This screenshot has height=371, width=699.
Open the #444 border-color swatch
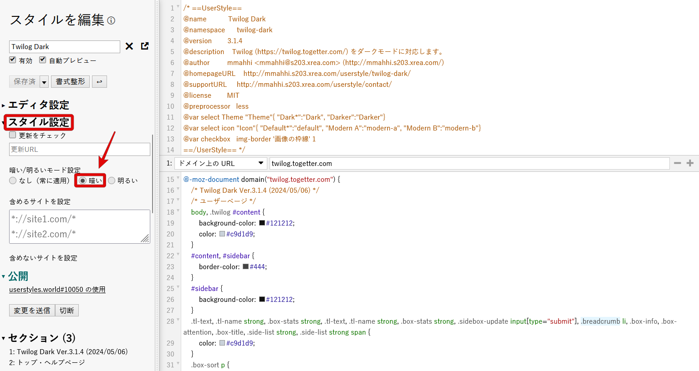tap(246, 266)
